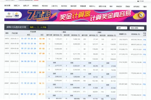Screen dimensions: 151x100
Task: Open 帮助中心 navigation item
Action: coord(92,6)
